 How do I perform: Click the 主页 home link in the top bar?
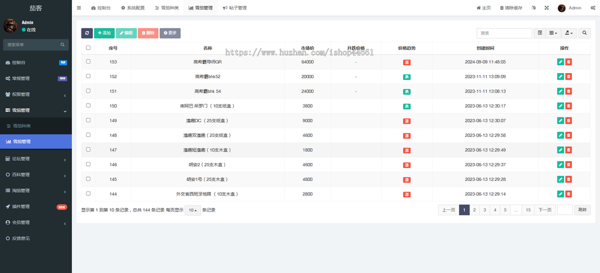tap(483, 8)
